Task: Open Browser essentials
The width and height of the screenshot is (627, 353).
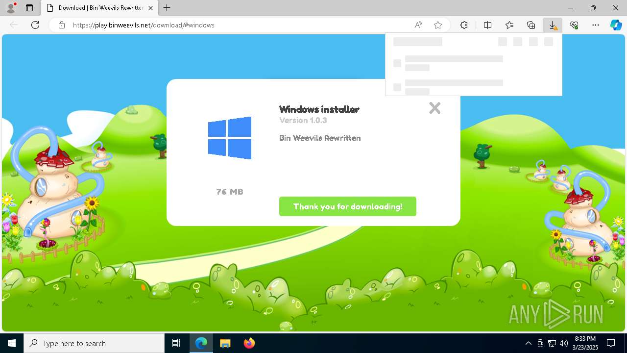Action: coord(574,25)
